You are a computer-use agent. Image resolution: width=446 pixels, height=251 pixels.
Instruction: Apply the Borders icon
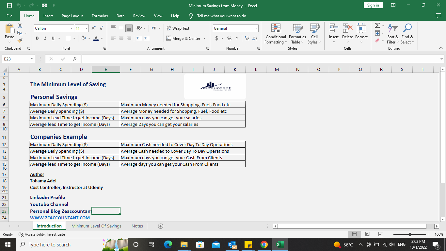[x=68, y=38]
